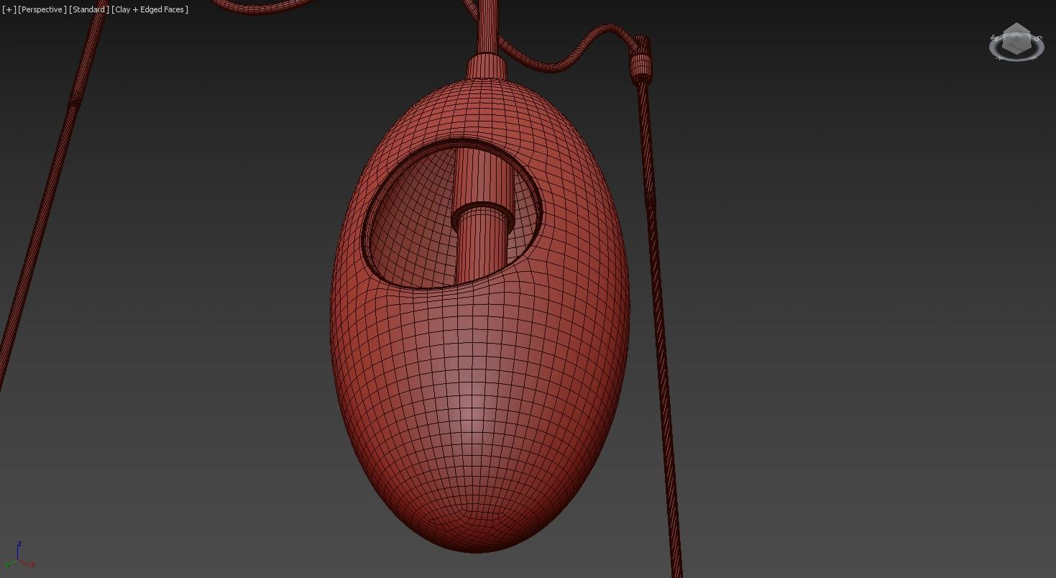
Task: Open the Standard shading label menu
Action: [x=89, y=9]
